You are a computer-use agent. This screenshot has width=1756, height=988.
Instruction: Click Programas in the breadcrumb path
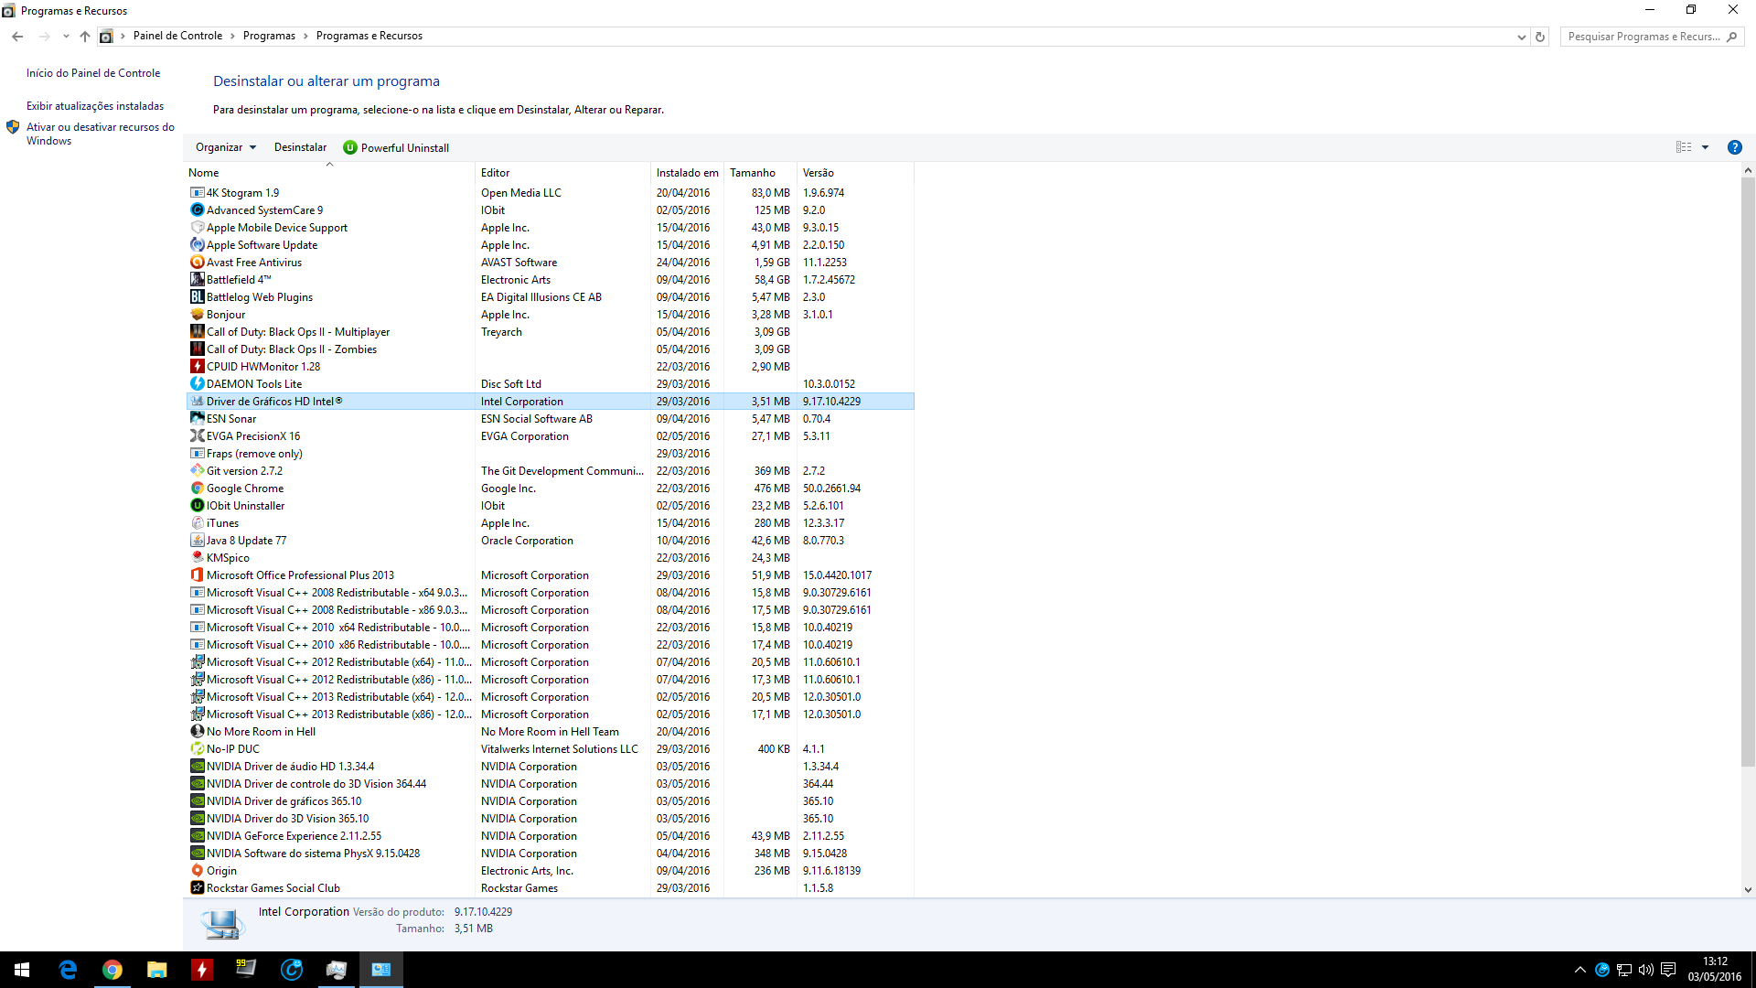(269, 37)
